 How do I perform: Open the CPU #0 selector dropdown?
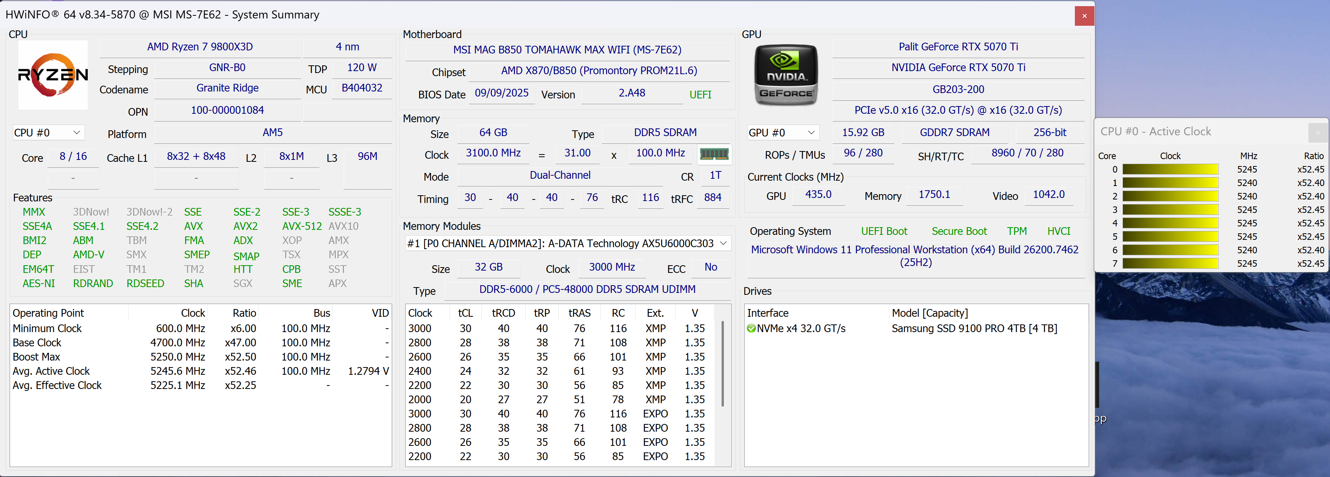point(48,133)
